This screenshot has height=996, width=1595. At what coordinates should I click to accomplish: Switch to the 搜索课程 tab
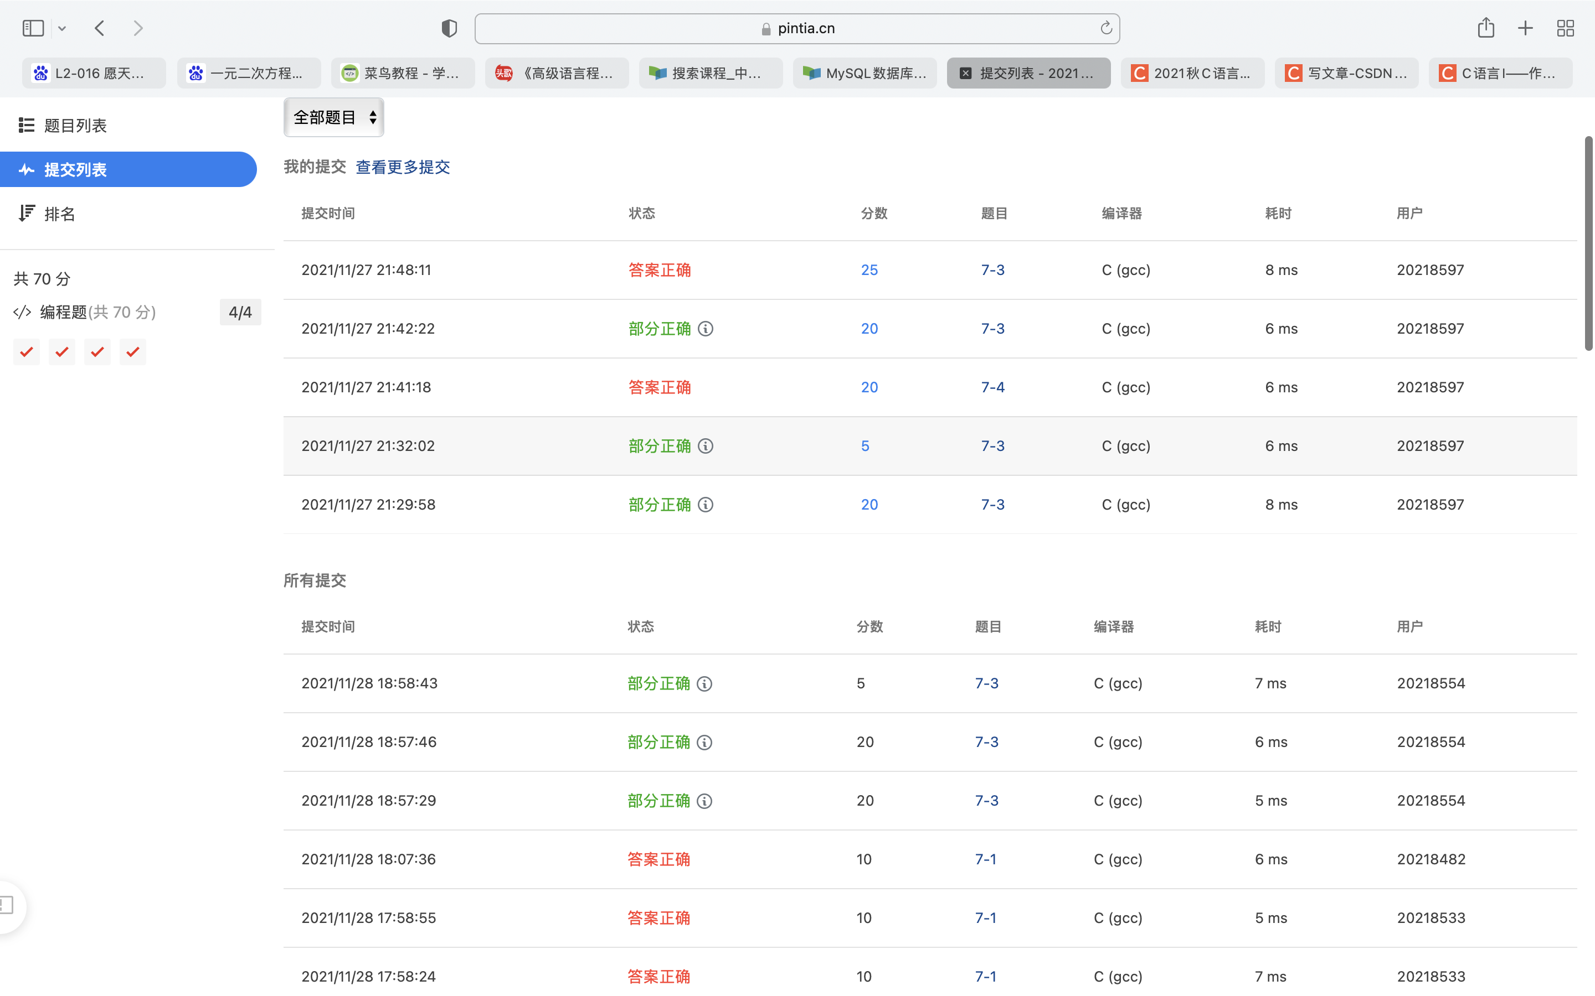point(711,73)
